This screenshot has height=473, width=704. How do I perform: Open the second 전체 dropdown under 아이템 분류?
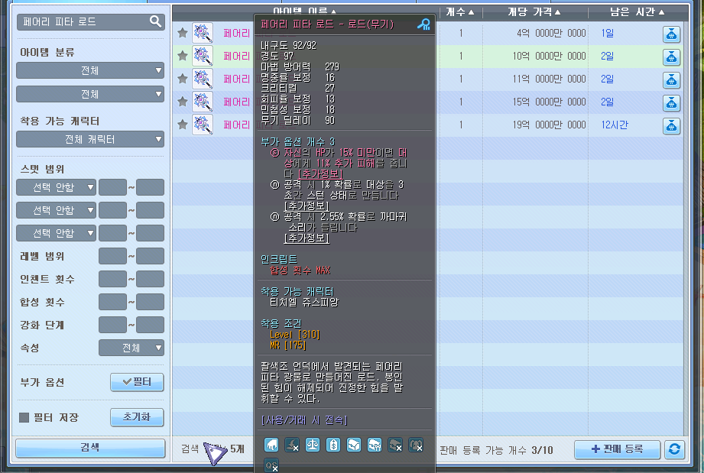click(x=90, y=94)
